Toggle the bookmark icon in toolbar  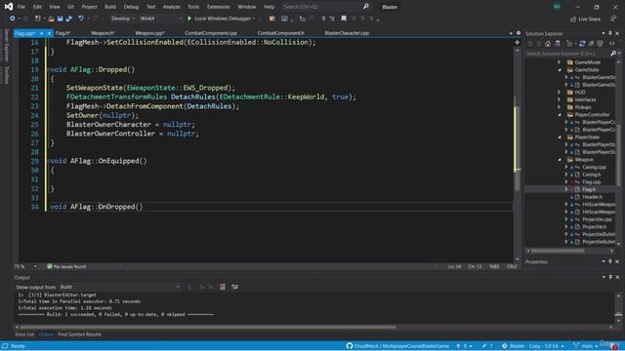click(x=344, y=19)
